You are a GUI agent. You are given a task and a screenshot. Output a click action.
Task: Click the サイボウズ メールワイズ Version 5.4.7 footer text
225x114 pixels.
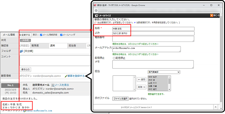[136, 107]
